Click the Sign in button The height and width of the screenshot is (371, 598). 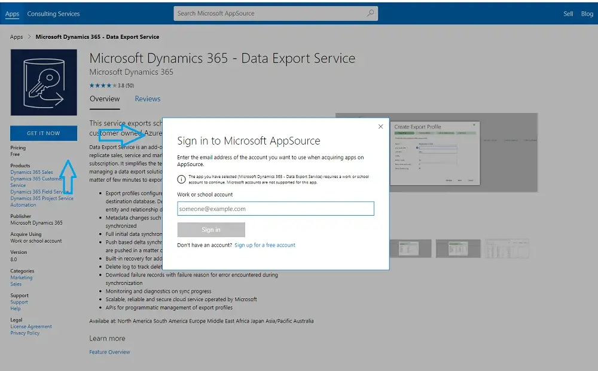[211, 229]
